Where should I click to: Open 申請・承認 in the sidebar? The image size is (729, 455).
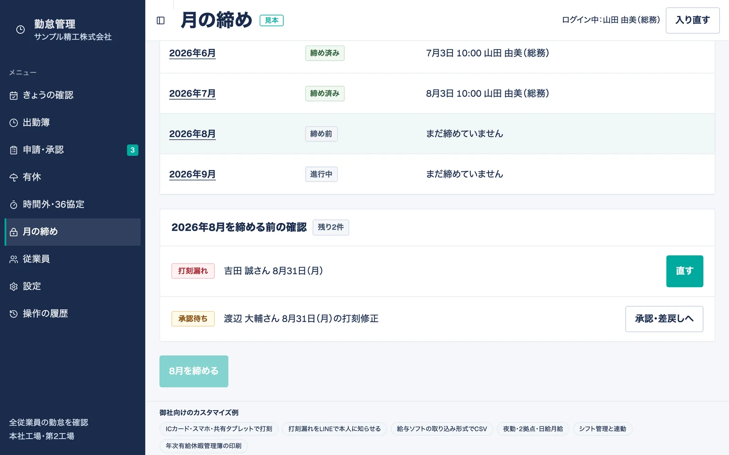73,150
